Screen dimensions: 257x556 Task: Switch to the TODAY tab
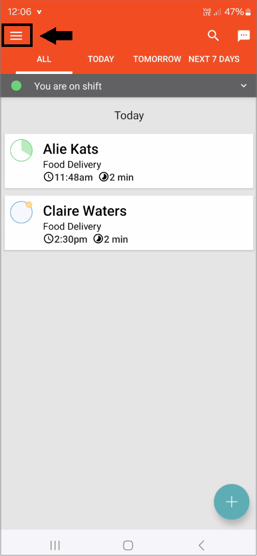click(x=101, y=59)
